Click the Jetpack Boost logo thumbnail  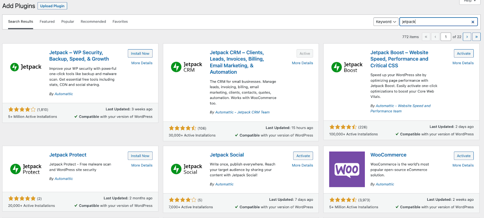[x=347, y=67]
